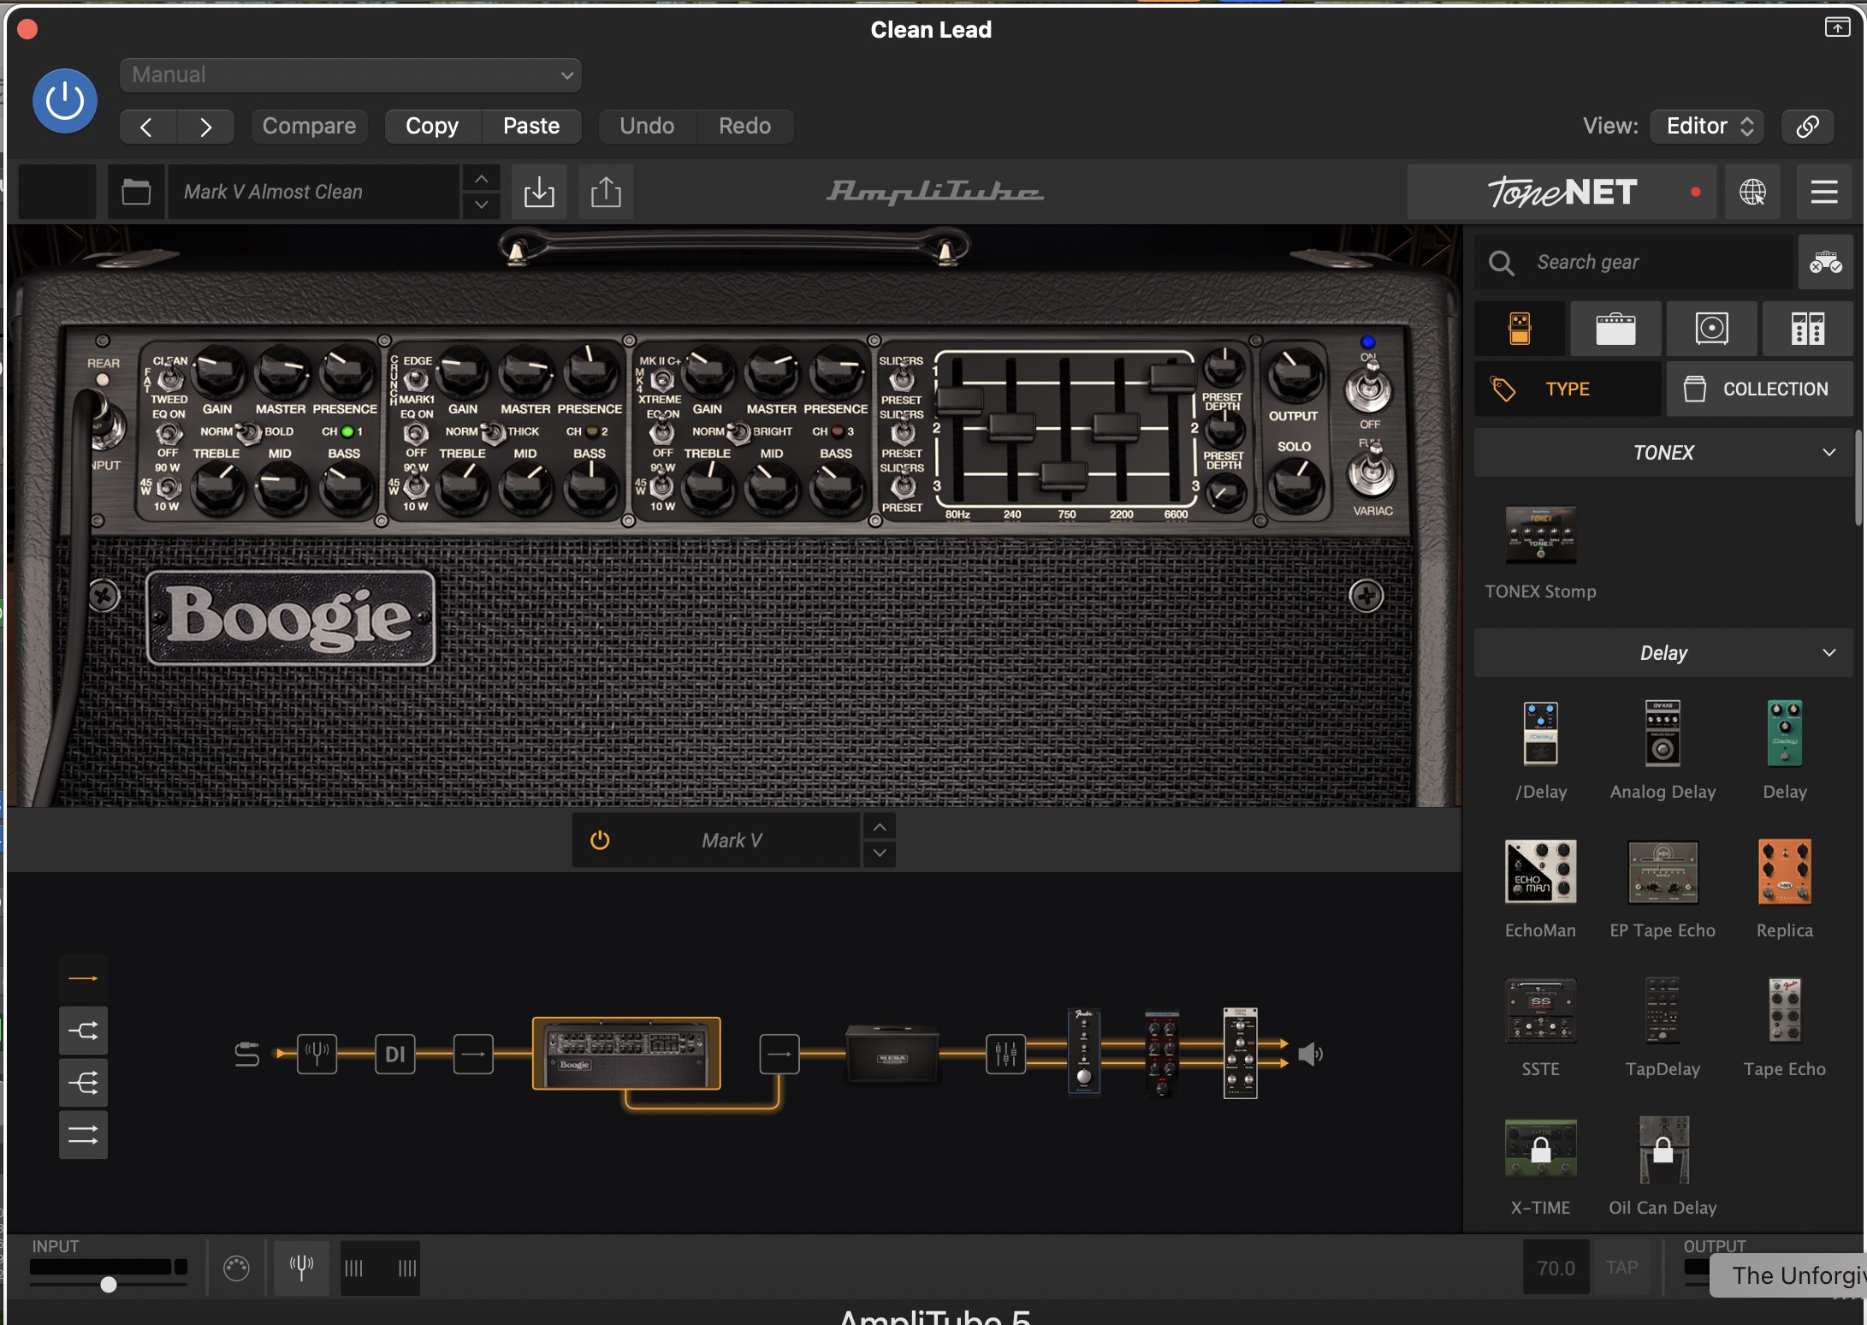This screenshot has width=1867, height=1325.
Task: Switch to the COLLECTION tab
Action: click(x=1760, y=389)
